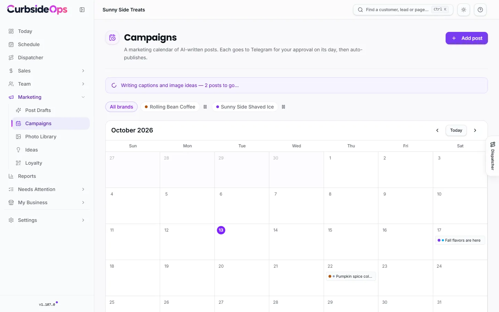
Task: Click the Today dashboard icon in sidebar
Action: pyautogui.click(x=11, y=31)
